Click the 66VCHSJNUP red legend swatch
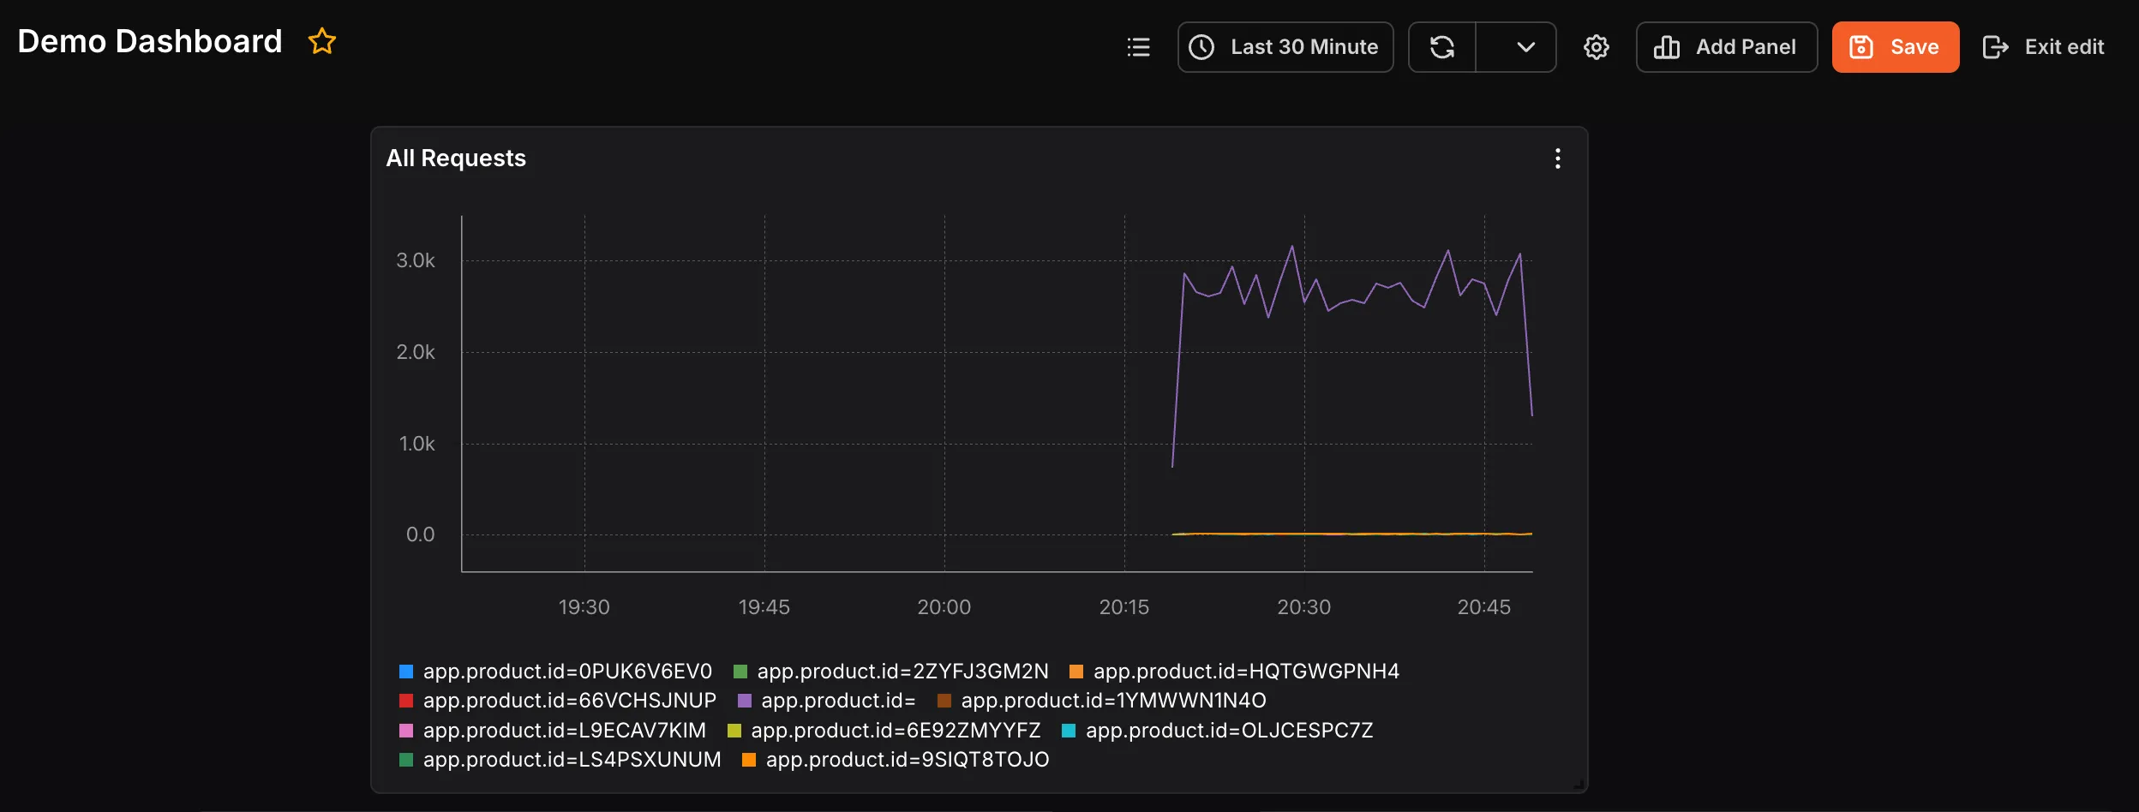Viewport: 2139px width, 812px height. pyautogui.click(x=406, y=701)
